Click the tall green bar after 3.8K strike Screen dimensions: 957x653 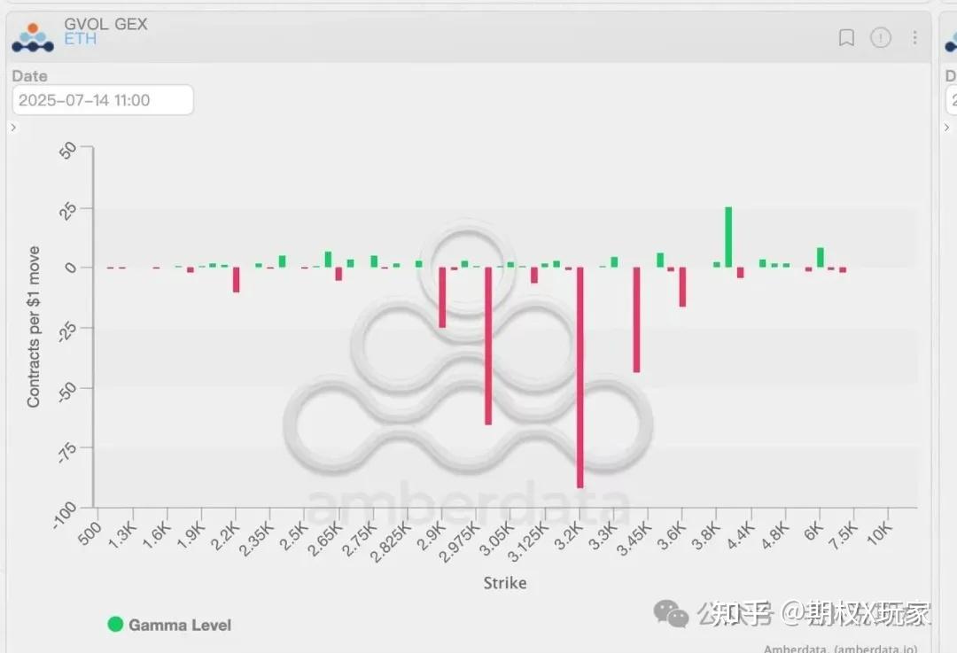click(x=728, y=237)
